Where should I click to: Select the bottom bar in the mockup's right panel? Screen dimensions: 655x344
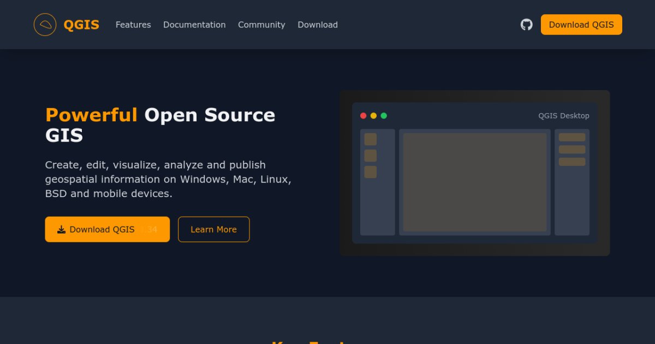tap(572, 162)
